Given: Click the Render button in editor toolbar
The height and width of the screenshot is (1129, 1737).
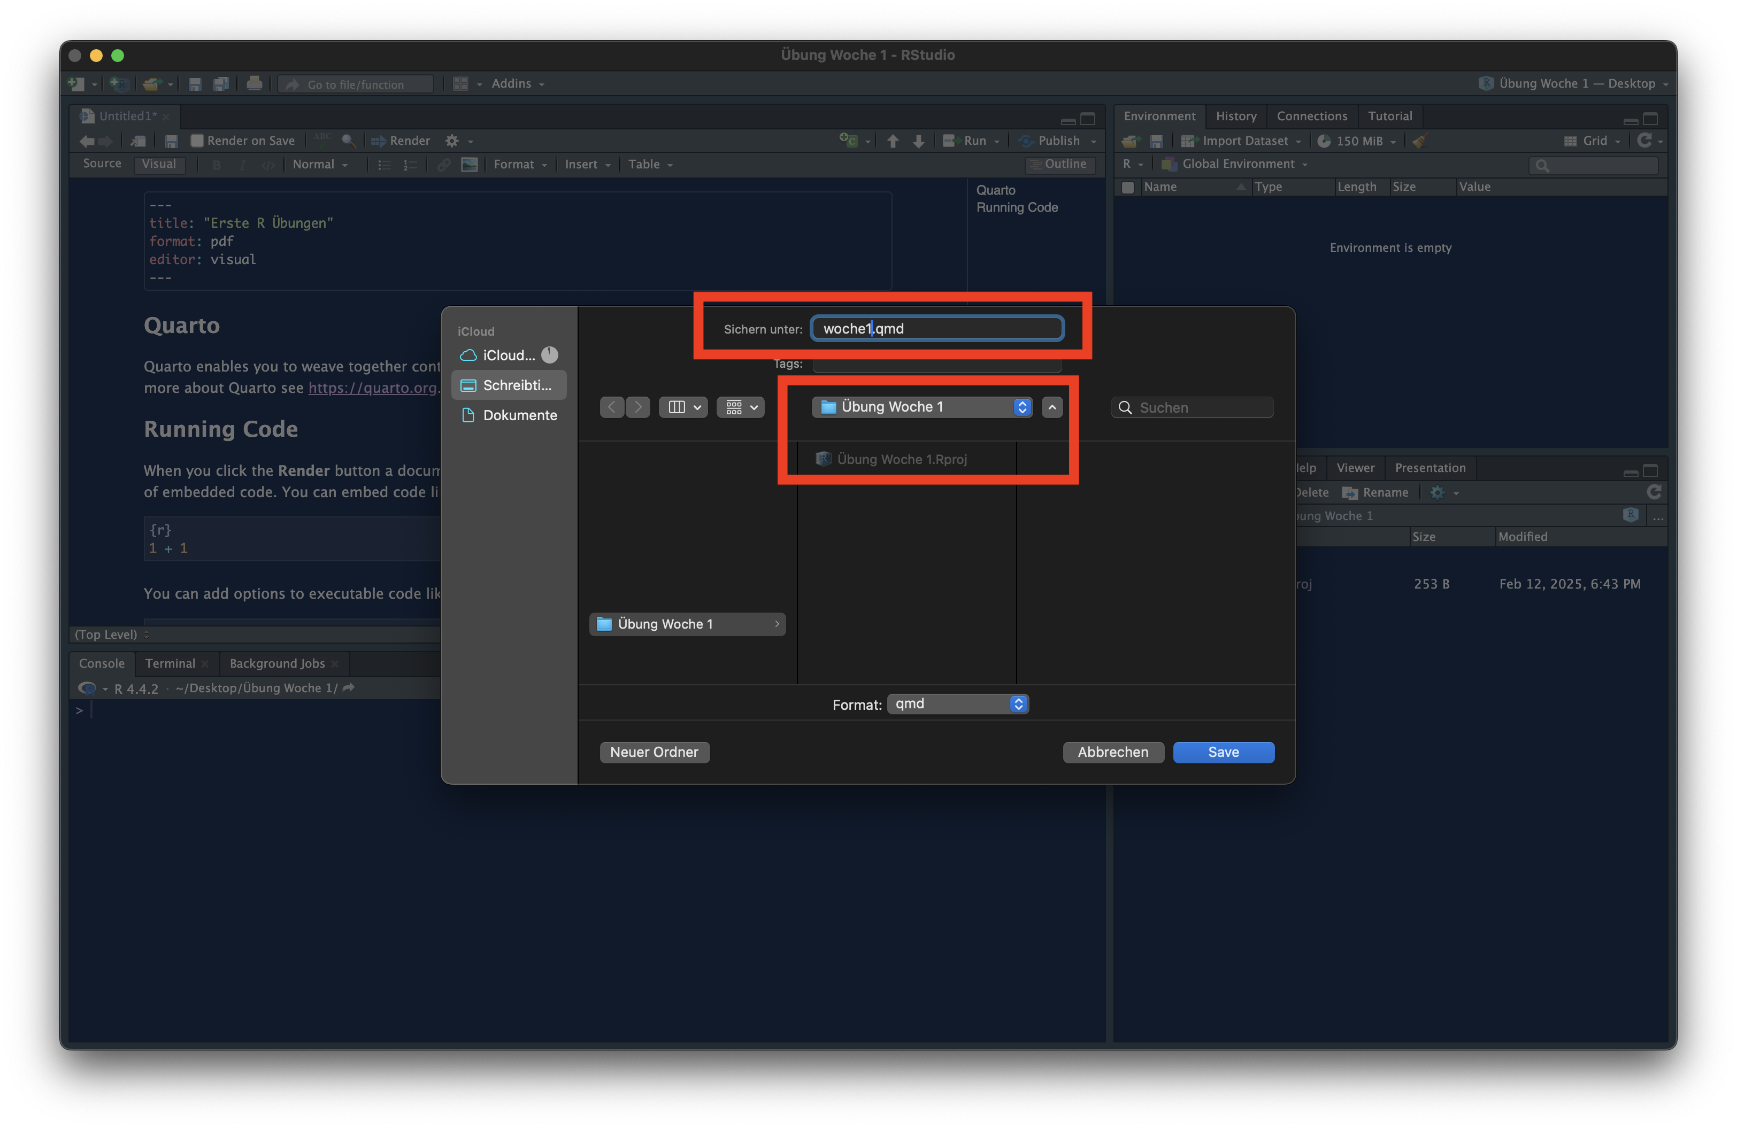Looking at the screenshot, I should point(401,141).
